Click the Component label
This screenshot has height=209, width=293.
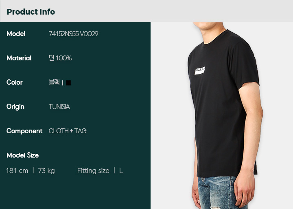pos(24,131)
